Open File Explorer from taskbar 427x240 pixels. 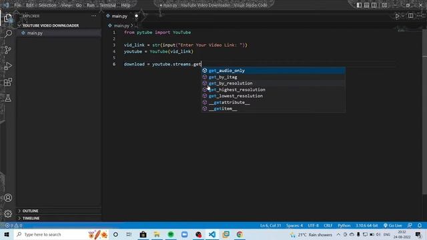[157, 235]
